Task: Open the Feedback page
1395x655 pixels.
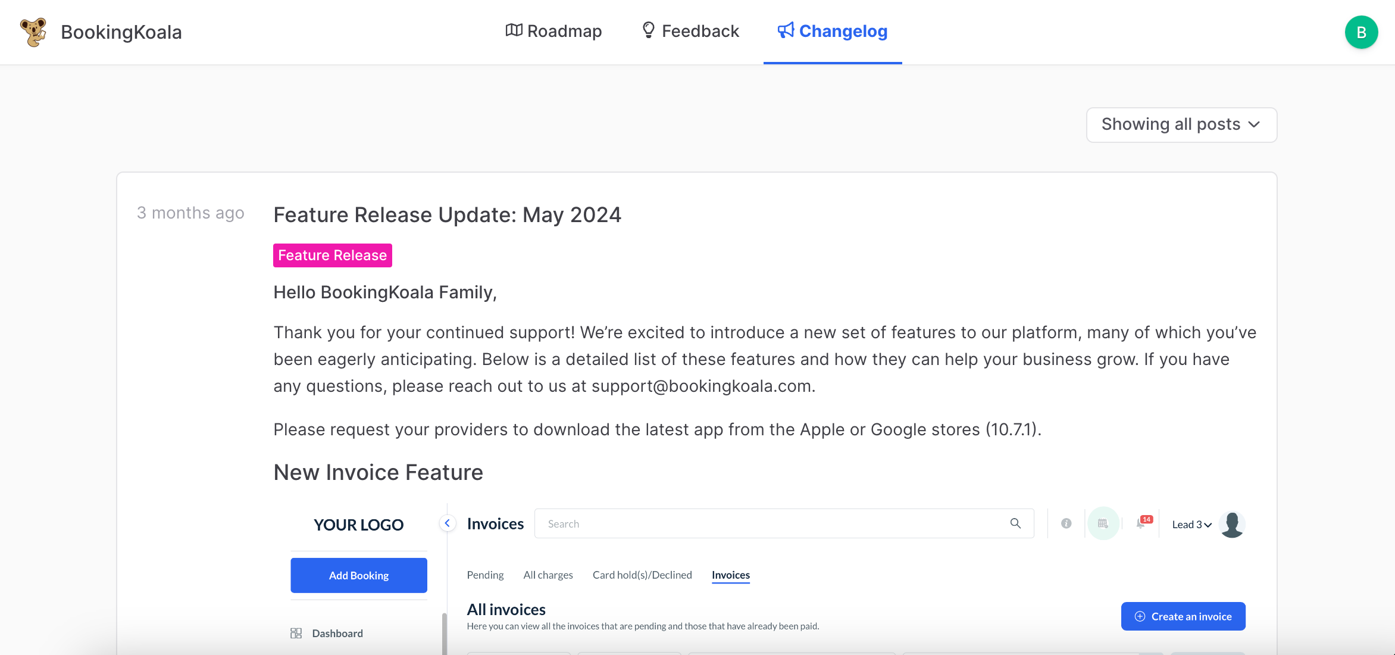Action: (690, 31)
